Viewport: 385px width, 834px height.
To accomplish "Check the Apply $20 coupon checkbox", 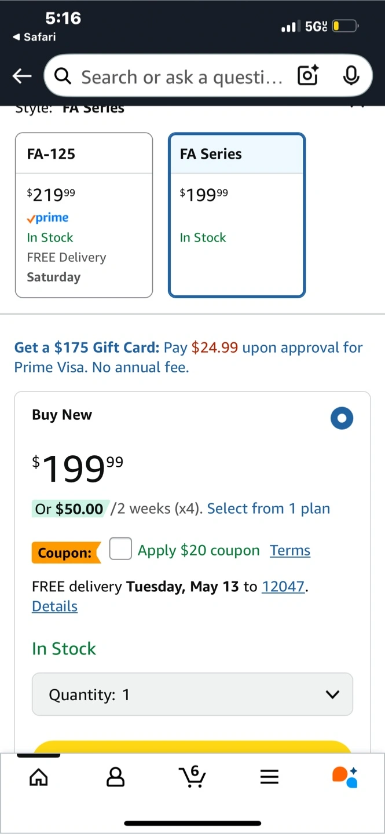I will click(x=120, y=549).
